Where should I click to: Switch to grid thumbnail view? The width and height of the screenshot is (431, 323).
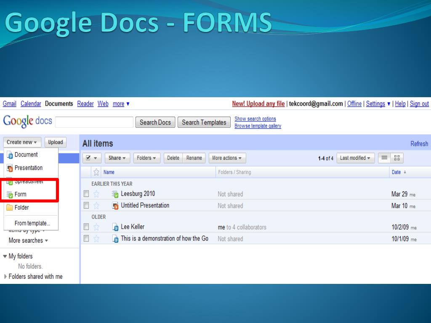(x=396, y=158)
